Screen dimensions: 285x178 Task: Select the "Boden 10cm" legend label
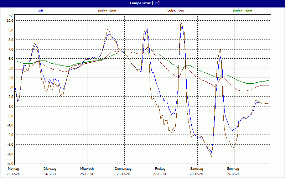[107, 11]
